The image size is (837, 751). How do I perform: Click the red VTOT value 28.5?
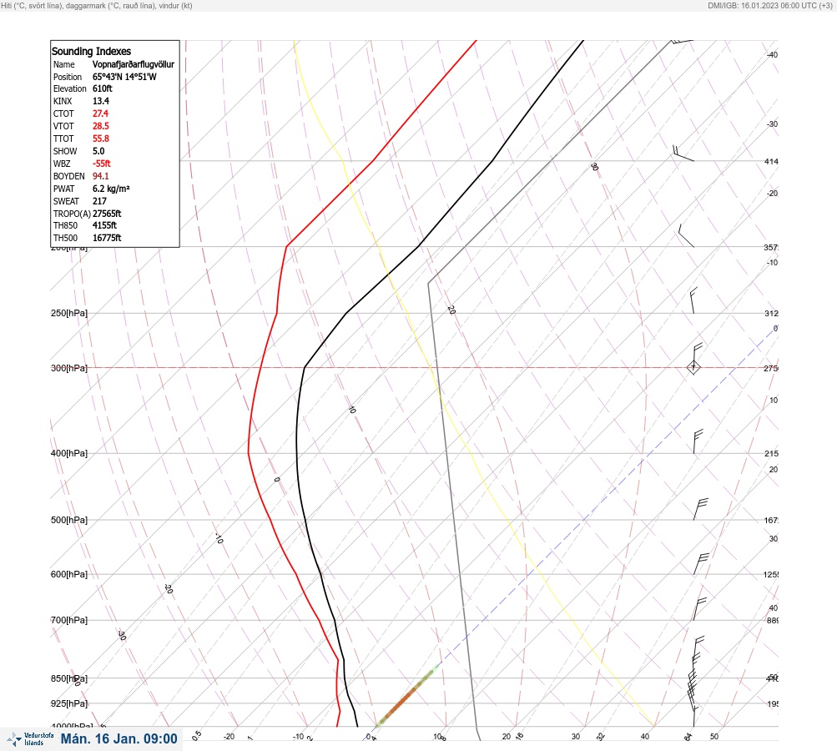click(101, 126)
